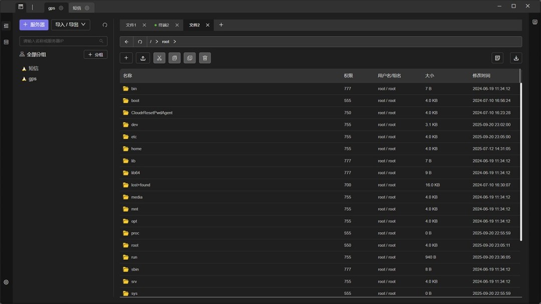Click the download icon at top right
The image size is (541, 304).
(x=516, y=58)
